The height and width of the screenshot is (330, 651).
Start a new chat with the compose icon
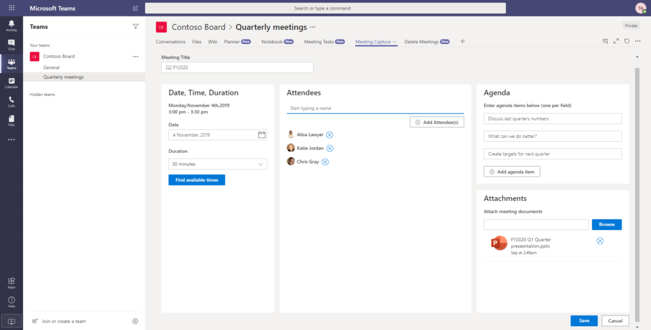(135, 8)
